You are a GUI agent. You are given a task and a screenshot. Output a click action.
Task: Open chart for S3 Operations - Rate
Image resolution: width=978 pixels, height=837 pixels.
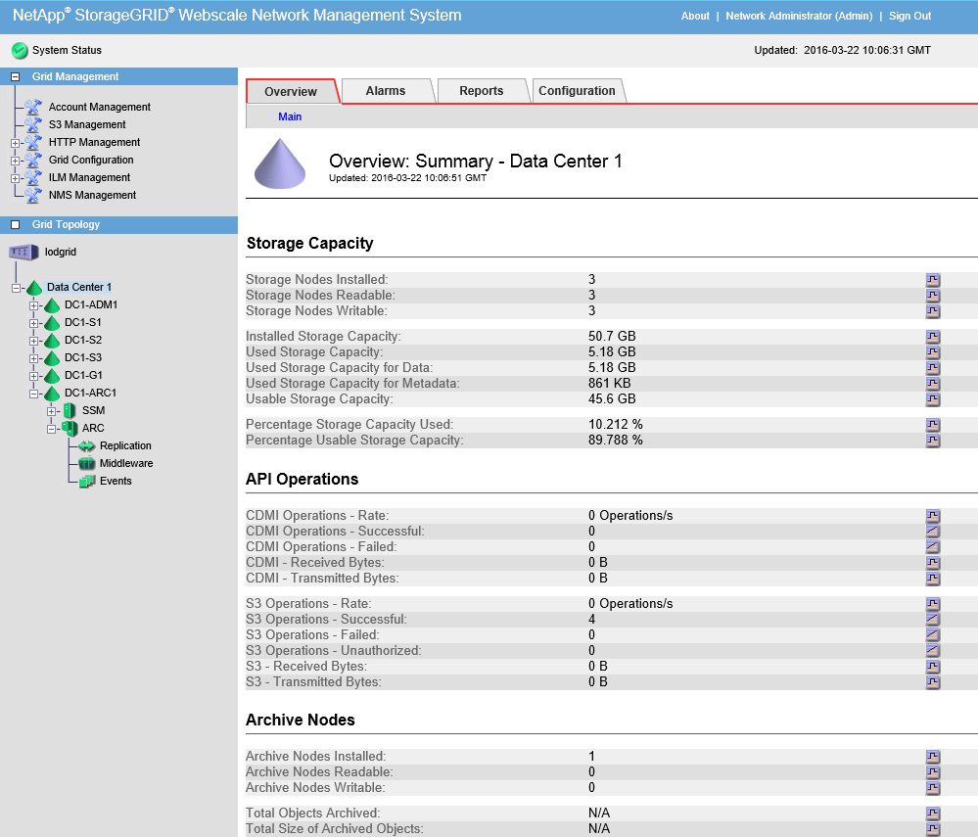pos(932,604)
